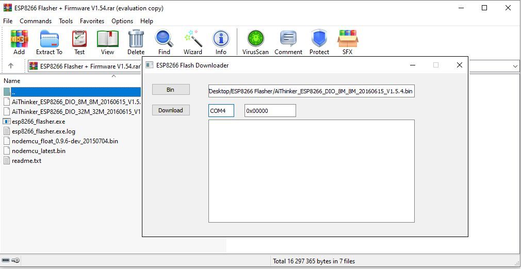Click the Name column header
Screen dimensions: 521x269
pos(12,81)
